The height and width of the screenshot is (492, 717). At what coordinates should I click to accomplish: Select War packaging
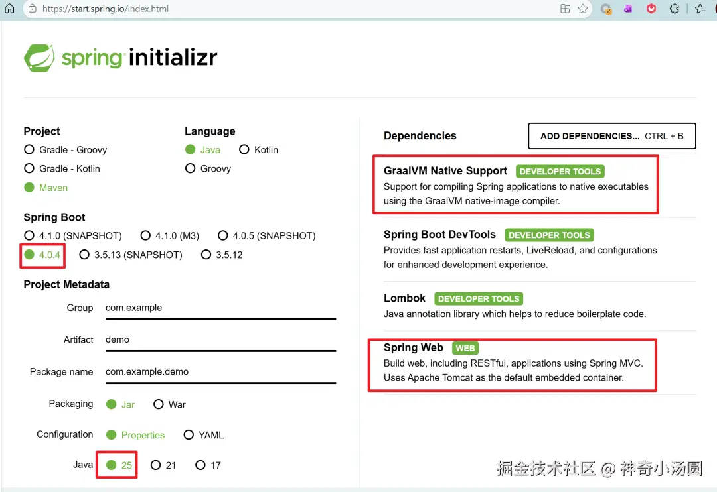169,404
